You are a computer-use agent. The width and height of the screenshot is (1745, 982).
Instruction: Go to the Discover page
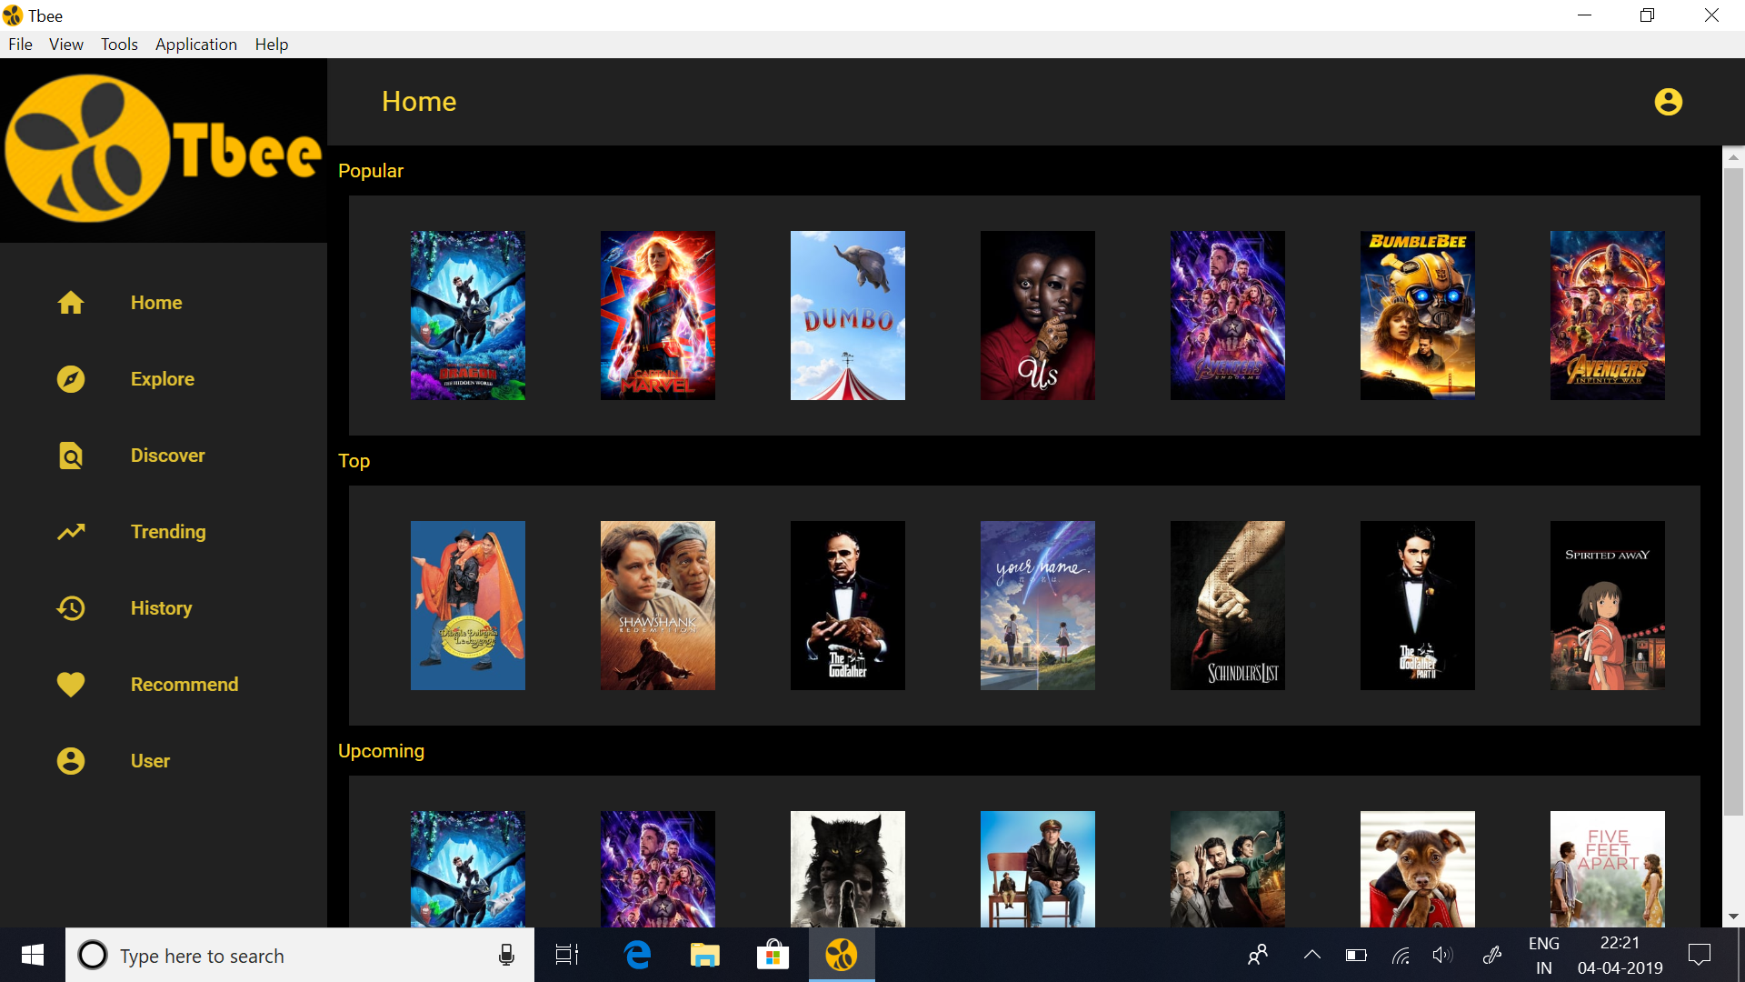coord(168,456)
